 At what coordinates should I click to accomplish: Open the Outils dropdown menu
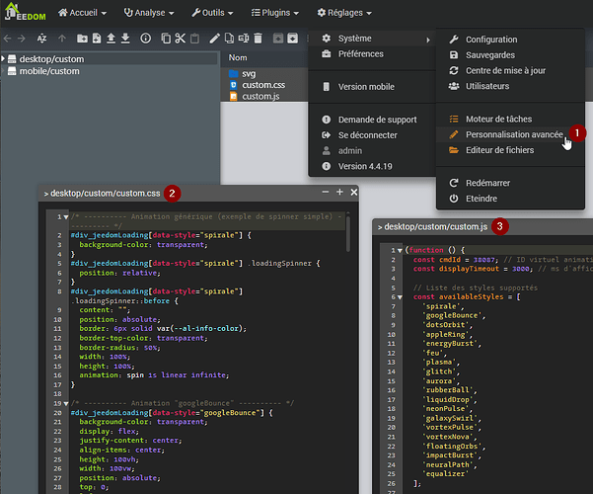tap(212, 13)
